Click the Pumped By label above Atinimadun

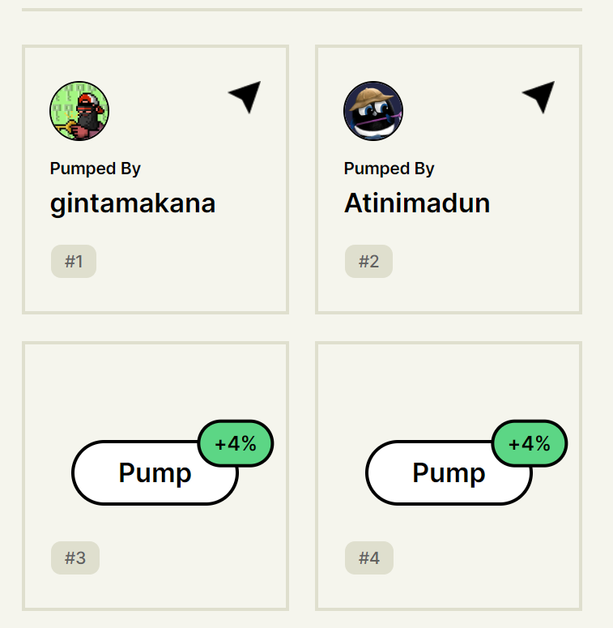[x=389, y=169]
